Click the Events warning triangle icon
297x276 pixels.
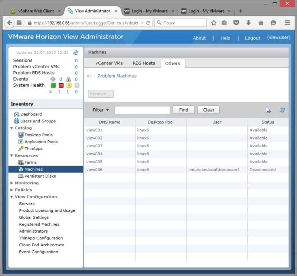coord(68,79)
